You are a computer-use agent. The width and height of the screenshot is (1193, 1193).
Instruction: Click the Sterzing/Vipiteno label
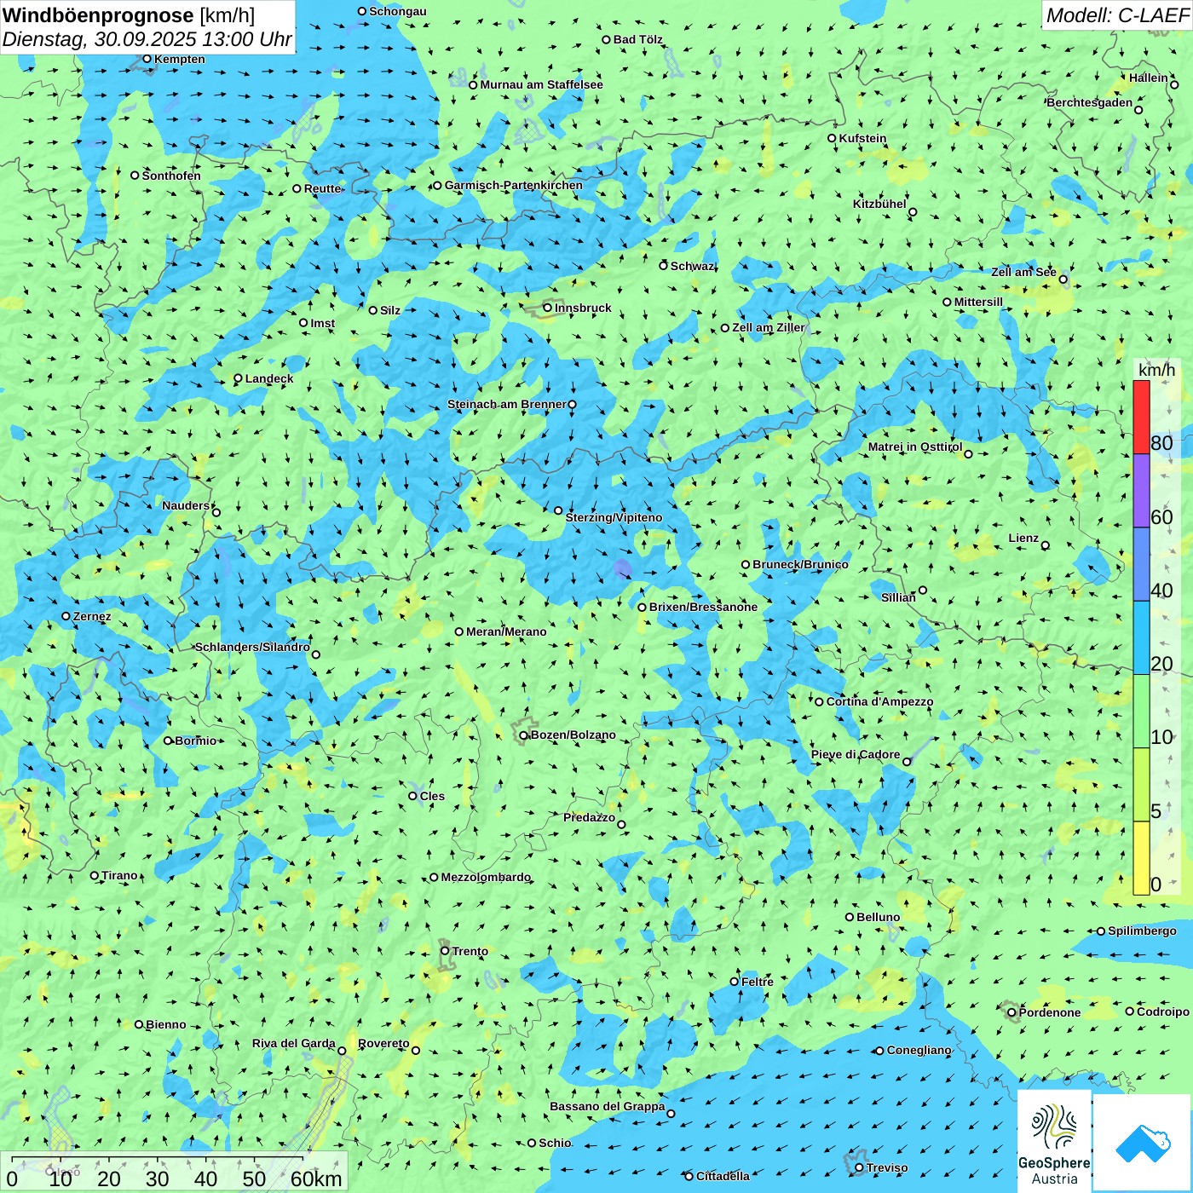click(x=614, y=517)
